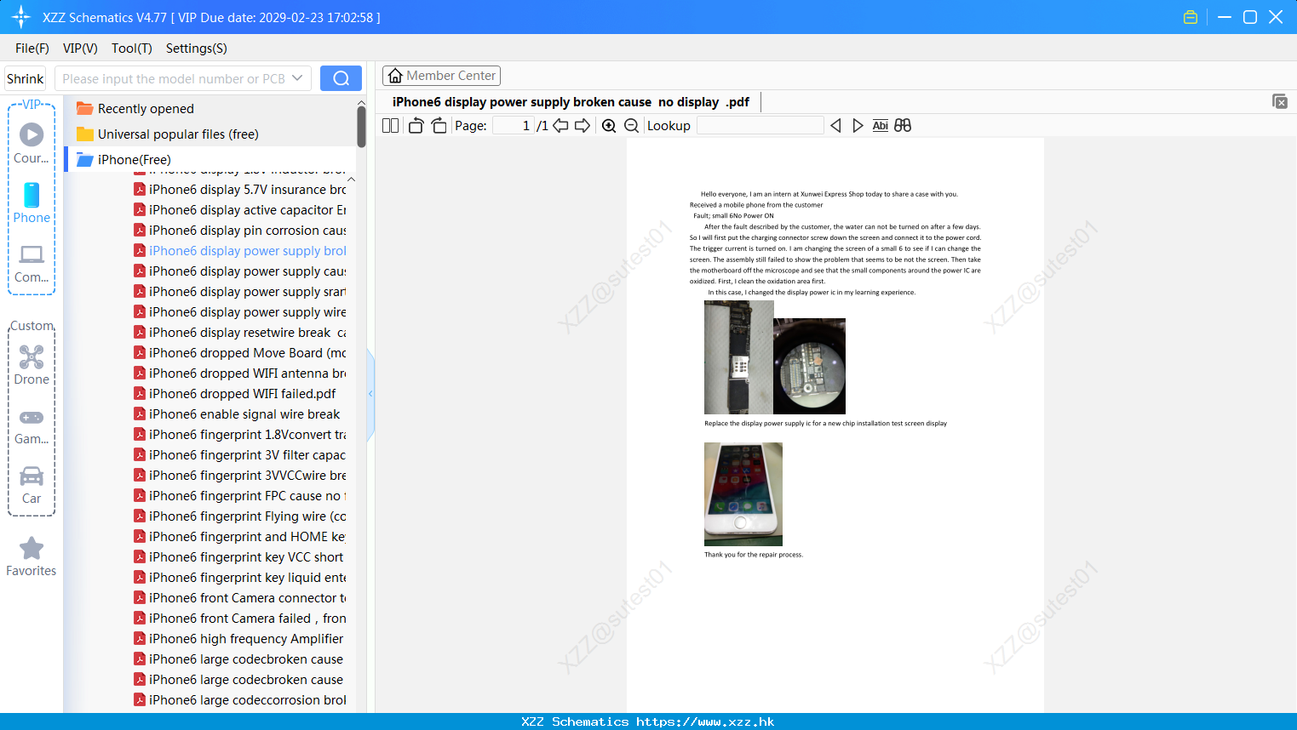
Task: Rotate the page counterclockwise
Action: (416, 126)
